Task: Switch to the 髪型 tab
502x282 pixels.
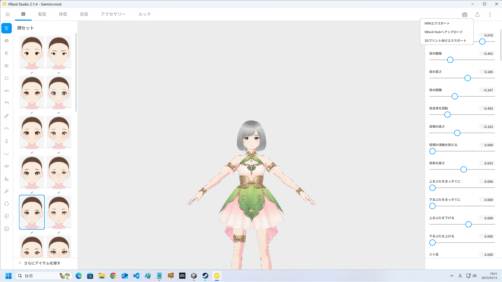Action: coord(42,14)
